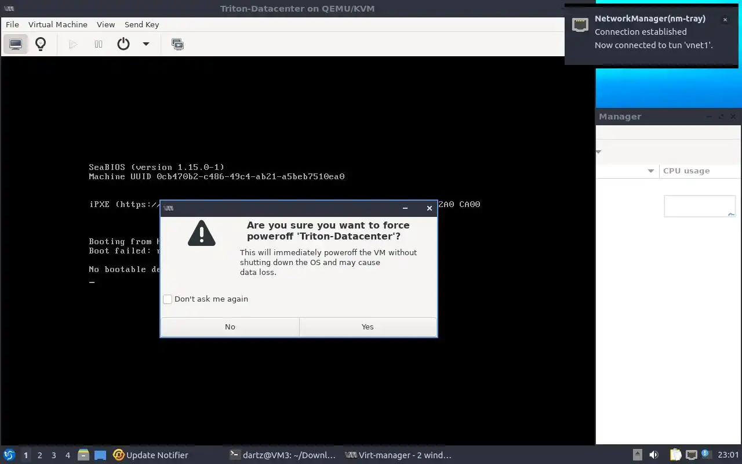This screenshot has height=464, width=742.
Task: Click the CPU usage column header
Action: 700,171
